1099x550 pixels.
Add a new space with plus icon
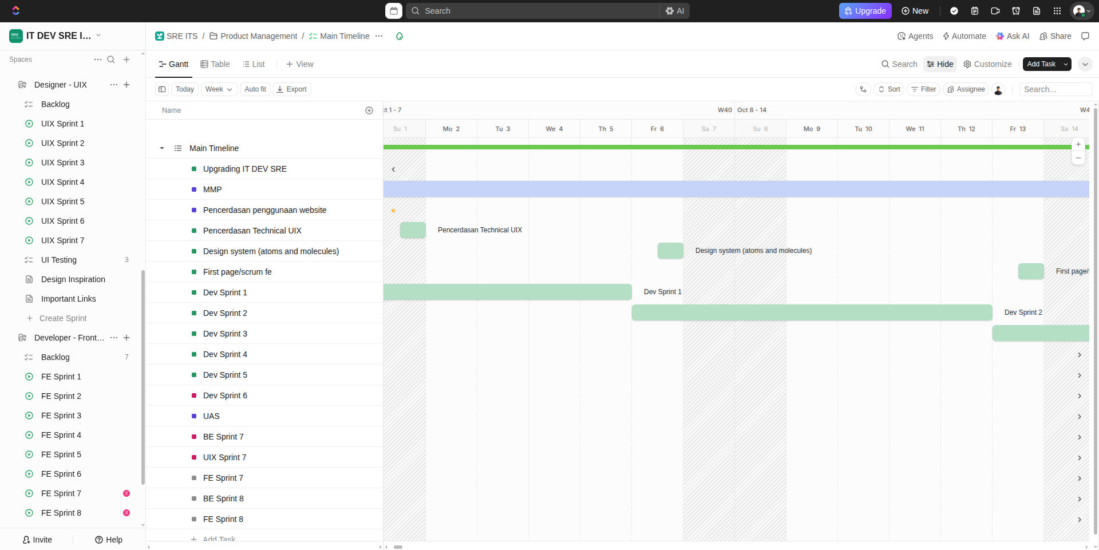pyautogui.click(x=126, y=60)
